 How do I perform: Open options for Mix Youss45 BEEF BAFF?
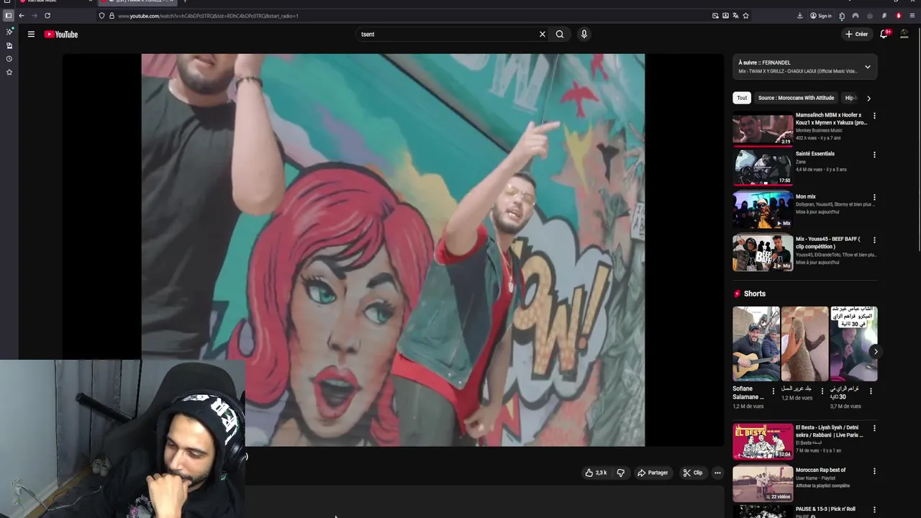click(874, 240)
